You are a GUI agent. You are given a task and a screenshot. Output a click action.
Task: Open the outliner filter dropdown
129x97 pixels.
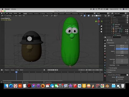click(x=125, y=16)
